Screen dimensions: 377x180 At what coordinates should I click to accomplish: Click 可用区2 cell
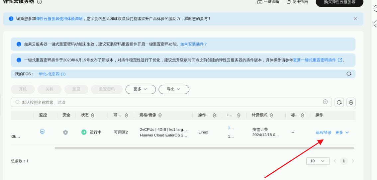click(x=121, y=132)
